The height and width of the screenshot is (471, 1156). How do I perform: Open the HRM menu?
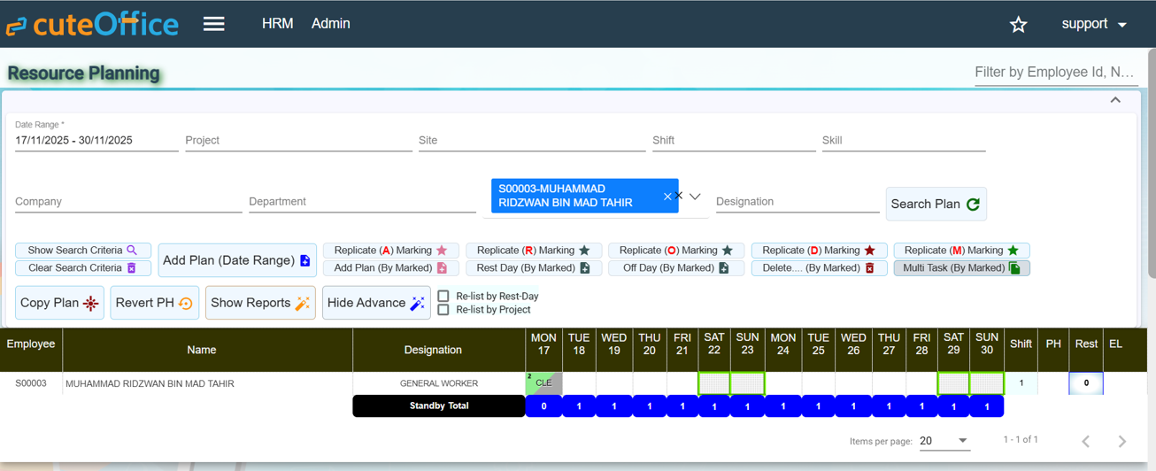277,24
